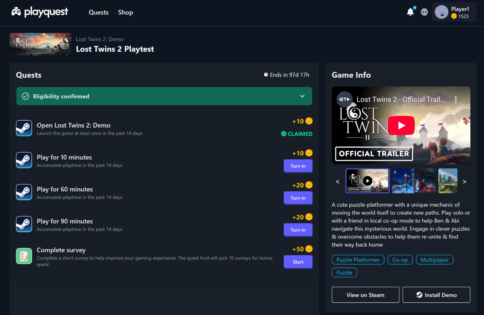The width and height of the screenshot is (484, 315).
Task: Select the Co-op tag
Action: pos(400,260)
